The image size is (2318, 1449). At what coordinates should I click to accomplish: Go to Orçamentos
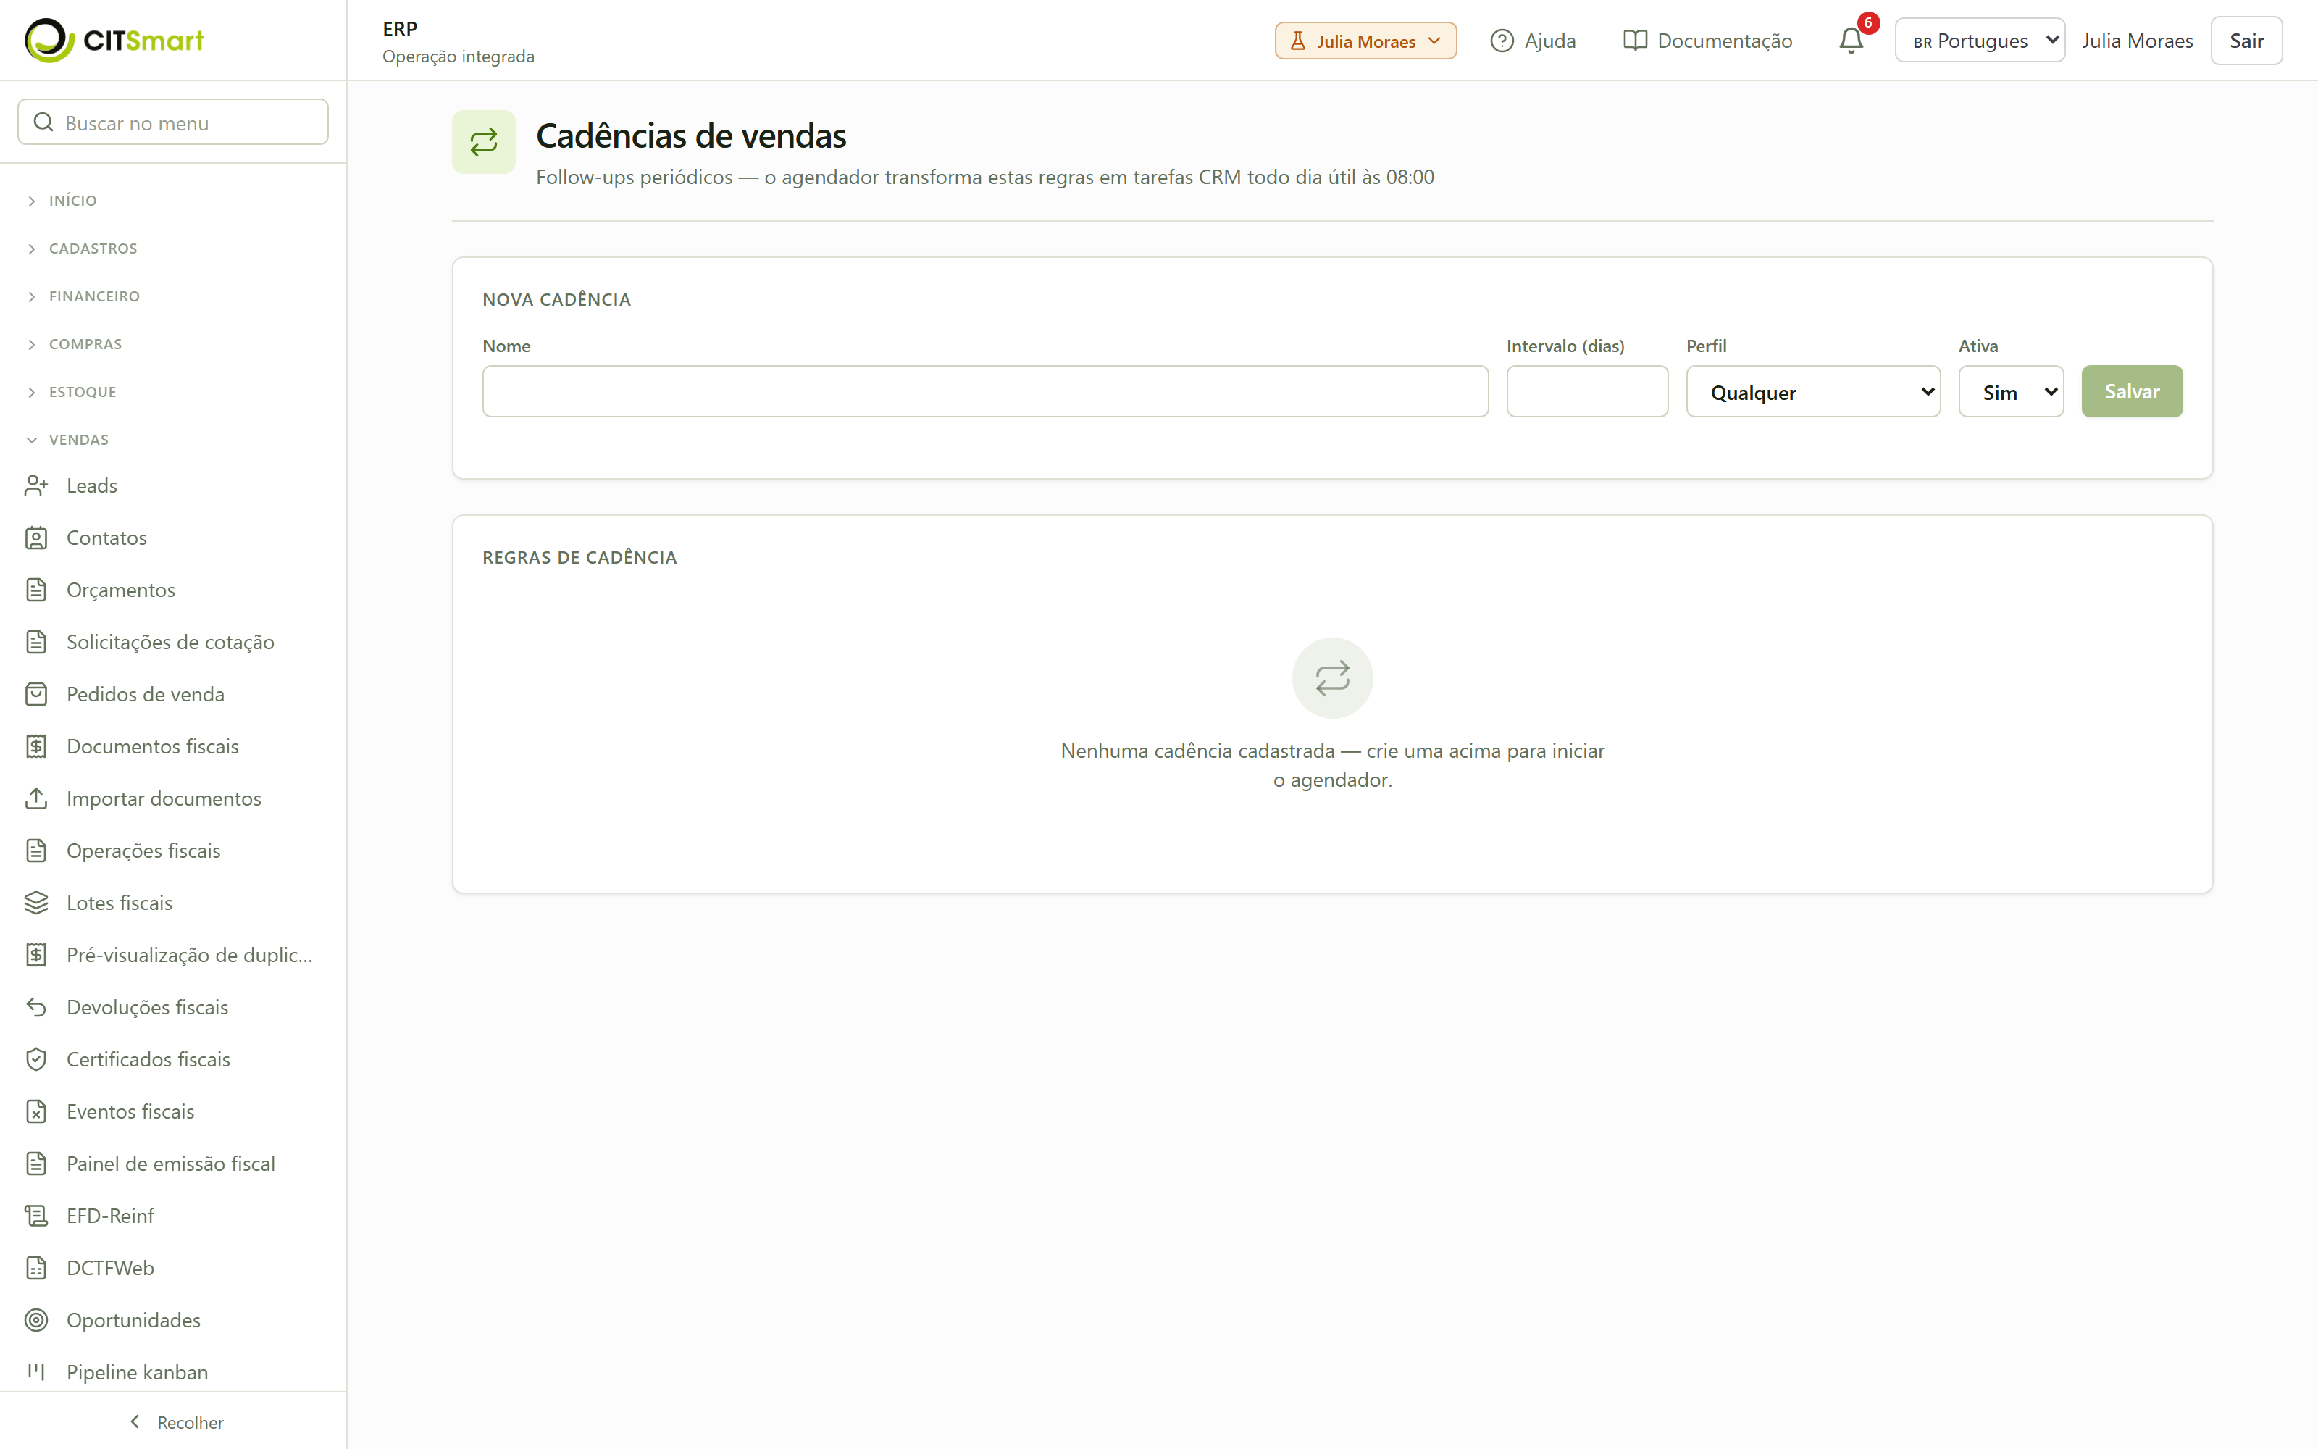click(x=172, y=590)
